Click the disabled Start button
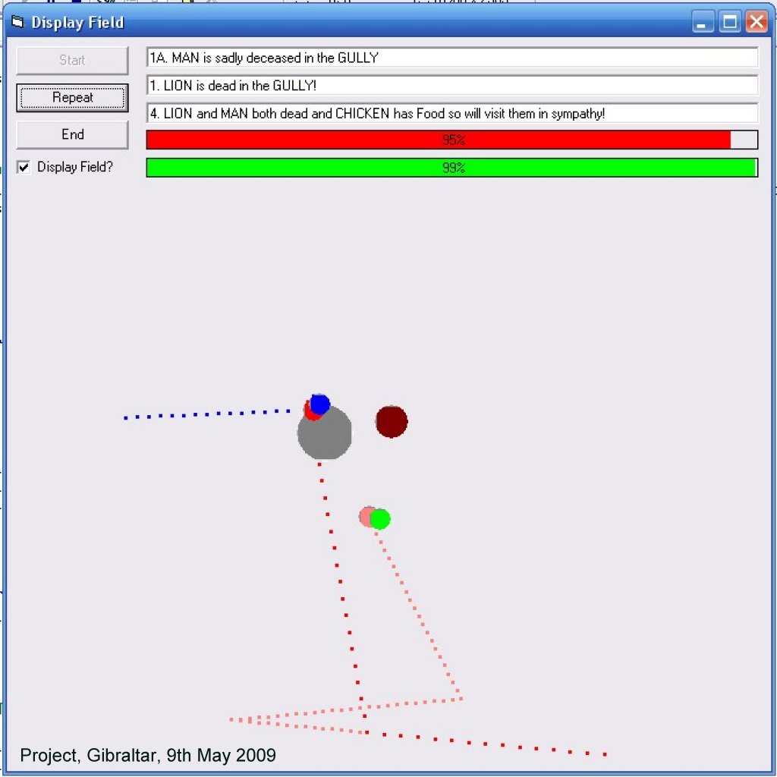The image size is (777, 777). click(x=72, y=61)
